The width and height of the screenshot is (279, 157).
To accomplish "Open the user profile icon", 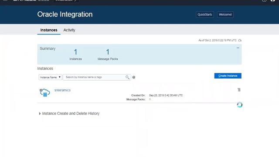I will tap(272, 1).
